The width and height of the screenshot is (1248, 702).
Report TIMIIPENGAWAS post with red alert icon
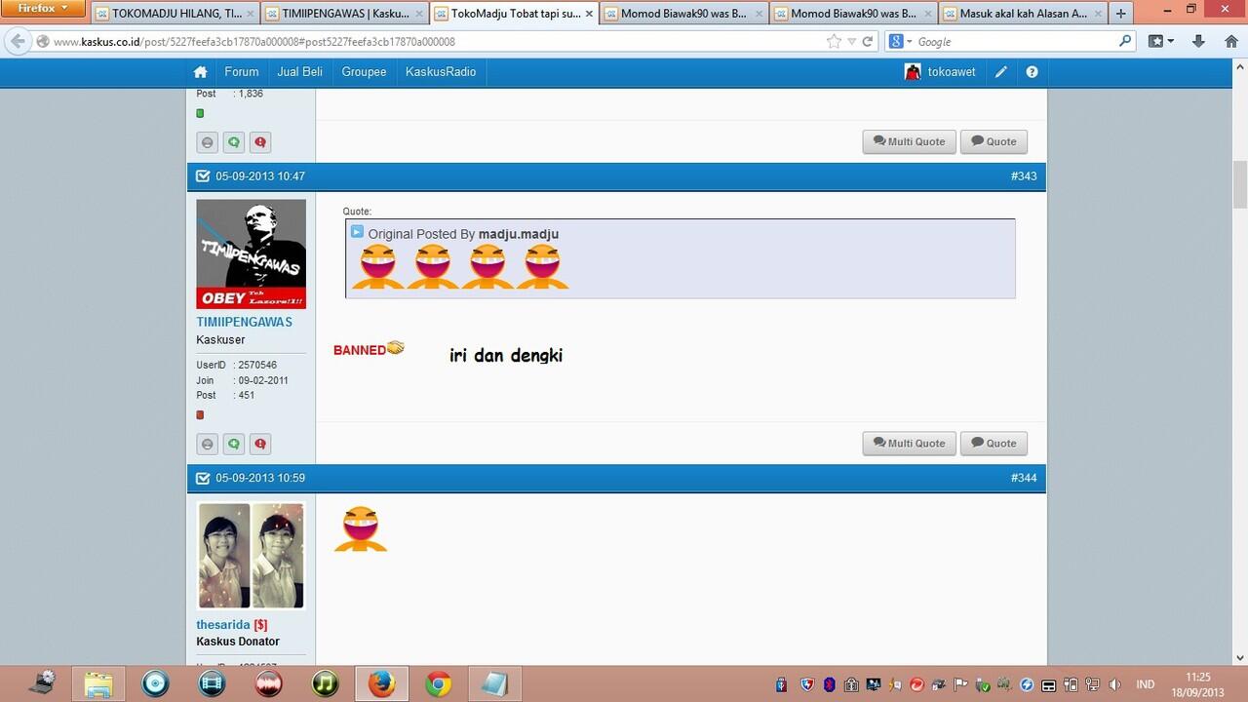pyautogui.click(x=260, y=444)
